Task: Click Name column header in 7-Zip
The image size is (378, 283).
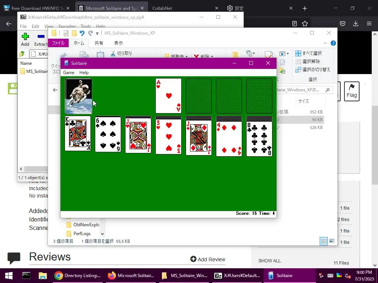Action: 26,63
